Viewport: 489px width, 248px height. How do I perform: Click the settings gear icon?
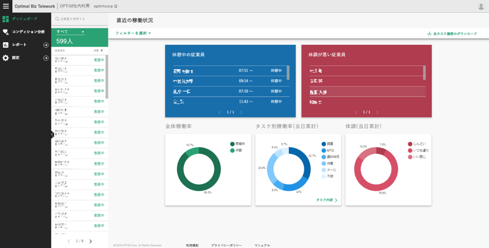point(5,58)
